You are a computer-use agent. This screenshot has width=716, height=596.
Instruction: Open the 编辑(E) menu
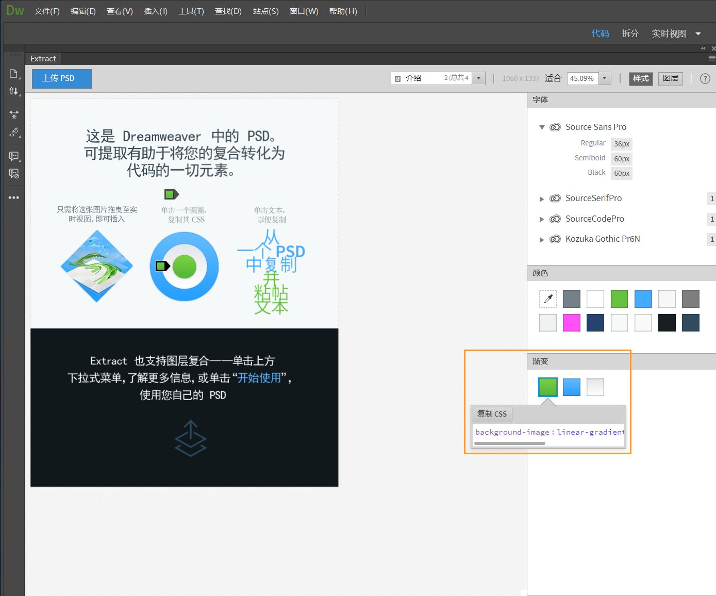pos(83,11)
